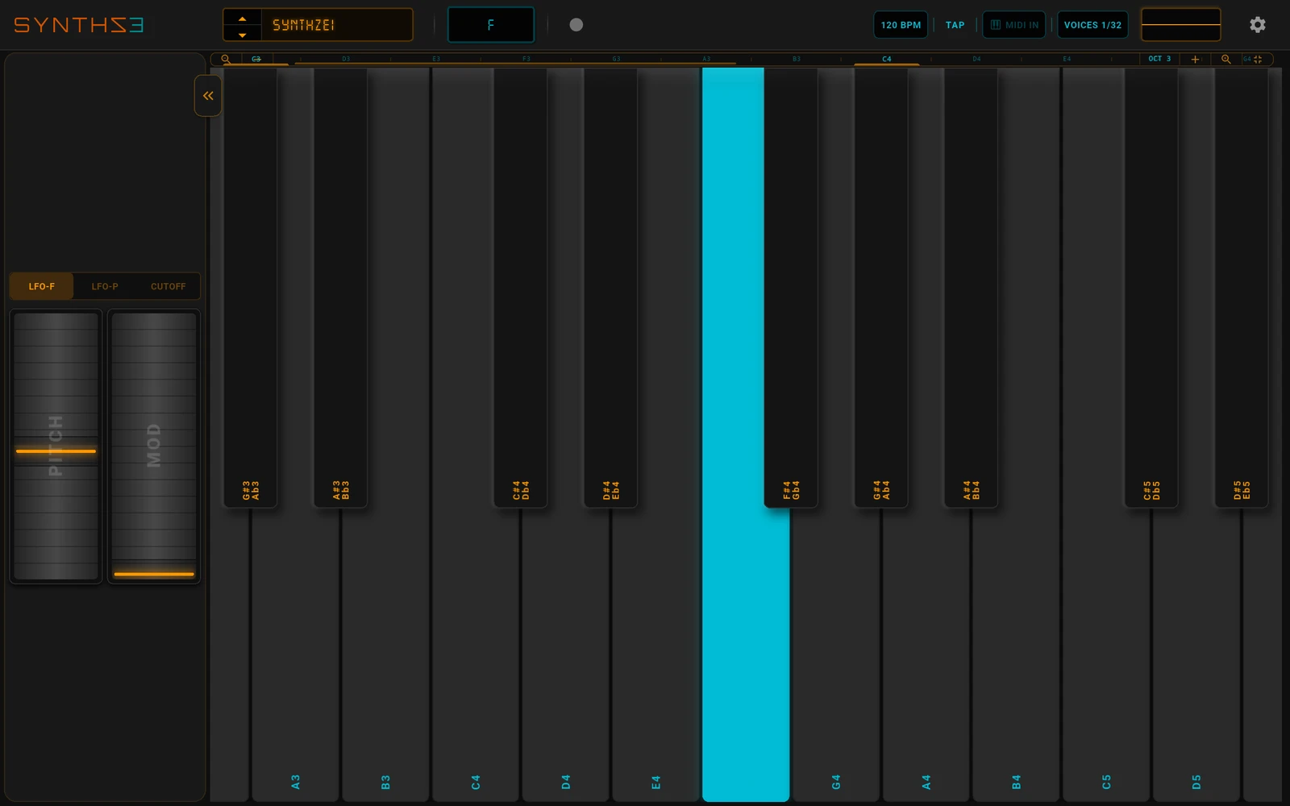The width and height of the screenshot is (1290, 806).
Task: Play the D5 white key
Action: point(1196,654)
